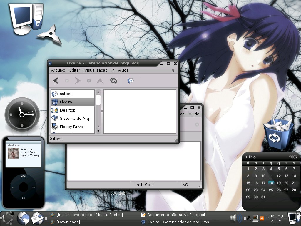
Task: Click the Lin 1, Col 1 status text
Action: pyautogui.click(x=144, y=185)
